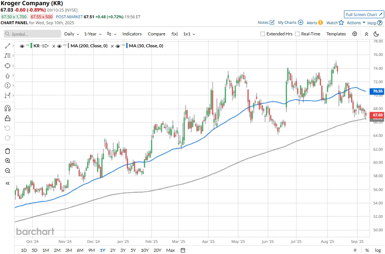Viewport: 385px width, 254px height.
Task: Select the 3M time range
Action: [69, 250]
